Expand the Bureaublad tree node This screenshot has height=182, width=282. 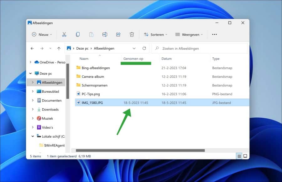point(33,91)
